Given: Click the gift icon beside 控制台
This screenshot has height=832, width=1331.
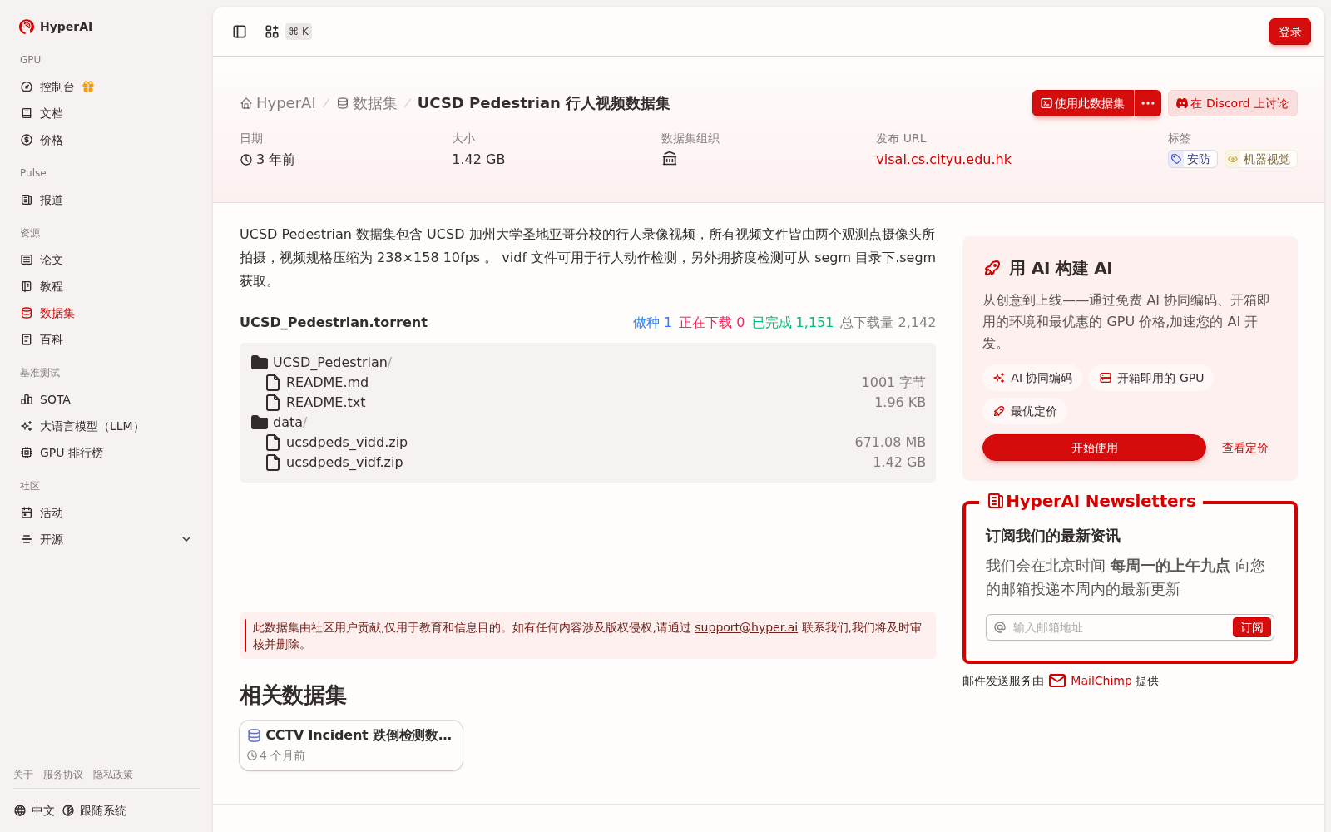Looking at the screenshot, I should click(x=88, y=87).
